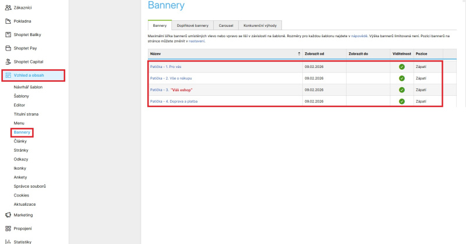The width and height of the screenshot is (466, 244).
Task: Open Stránky submenu item
Action: coord(21,150)
